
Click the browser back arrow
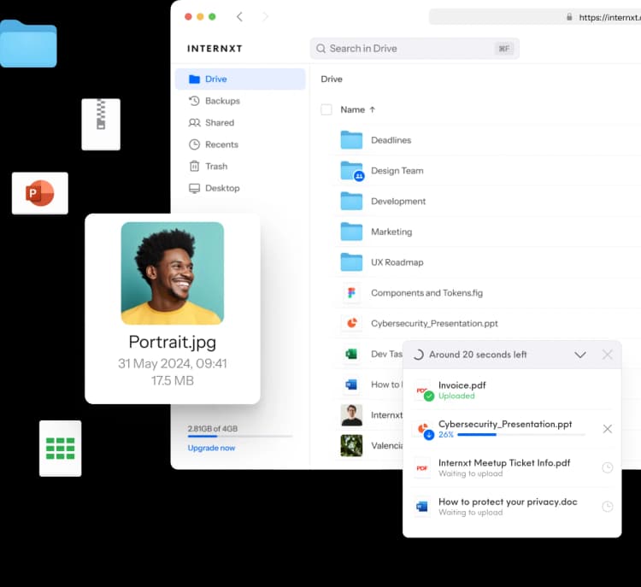(239, 17)
